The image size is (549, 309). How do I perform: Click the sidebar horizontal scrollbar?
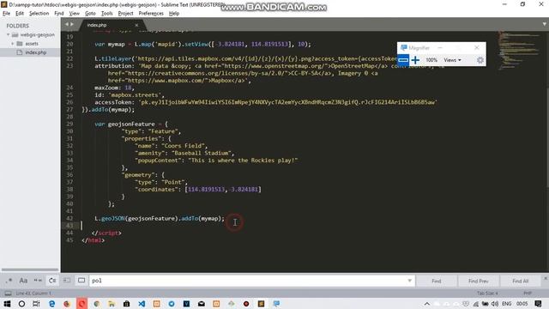pos(30,270)
